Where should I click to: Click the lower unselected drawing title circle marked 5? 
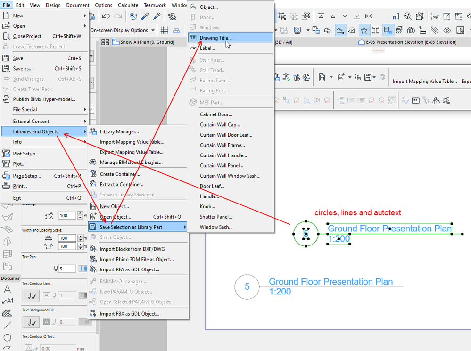[x=247, y=287]
